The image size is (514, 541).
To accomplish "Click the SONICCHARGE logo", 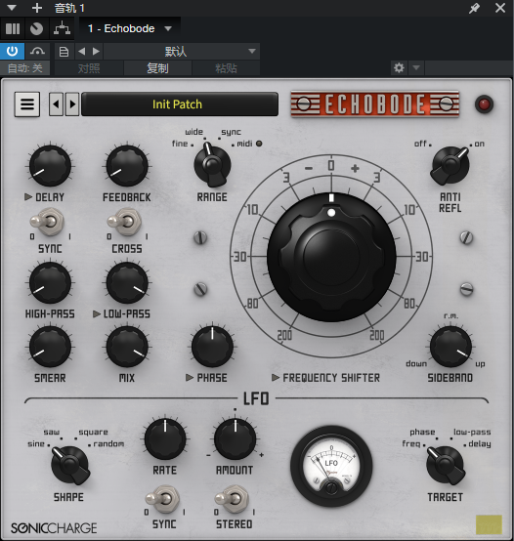I will [x=54, y=528].
